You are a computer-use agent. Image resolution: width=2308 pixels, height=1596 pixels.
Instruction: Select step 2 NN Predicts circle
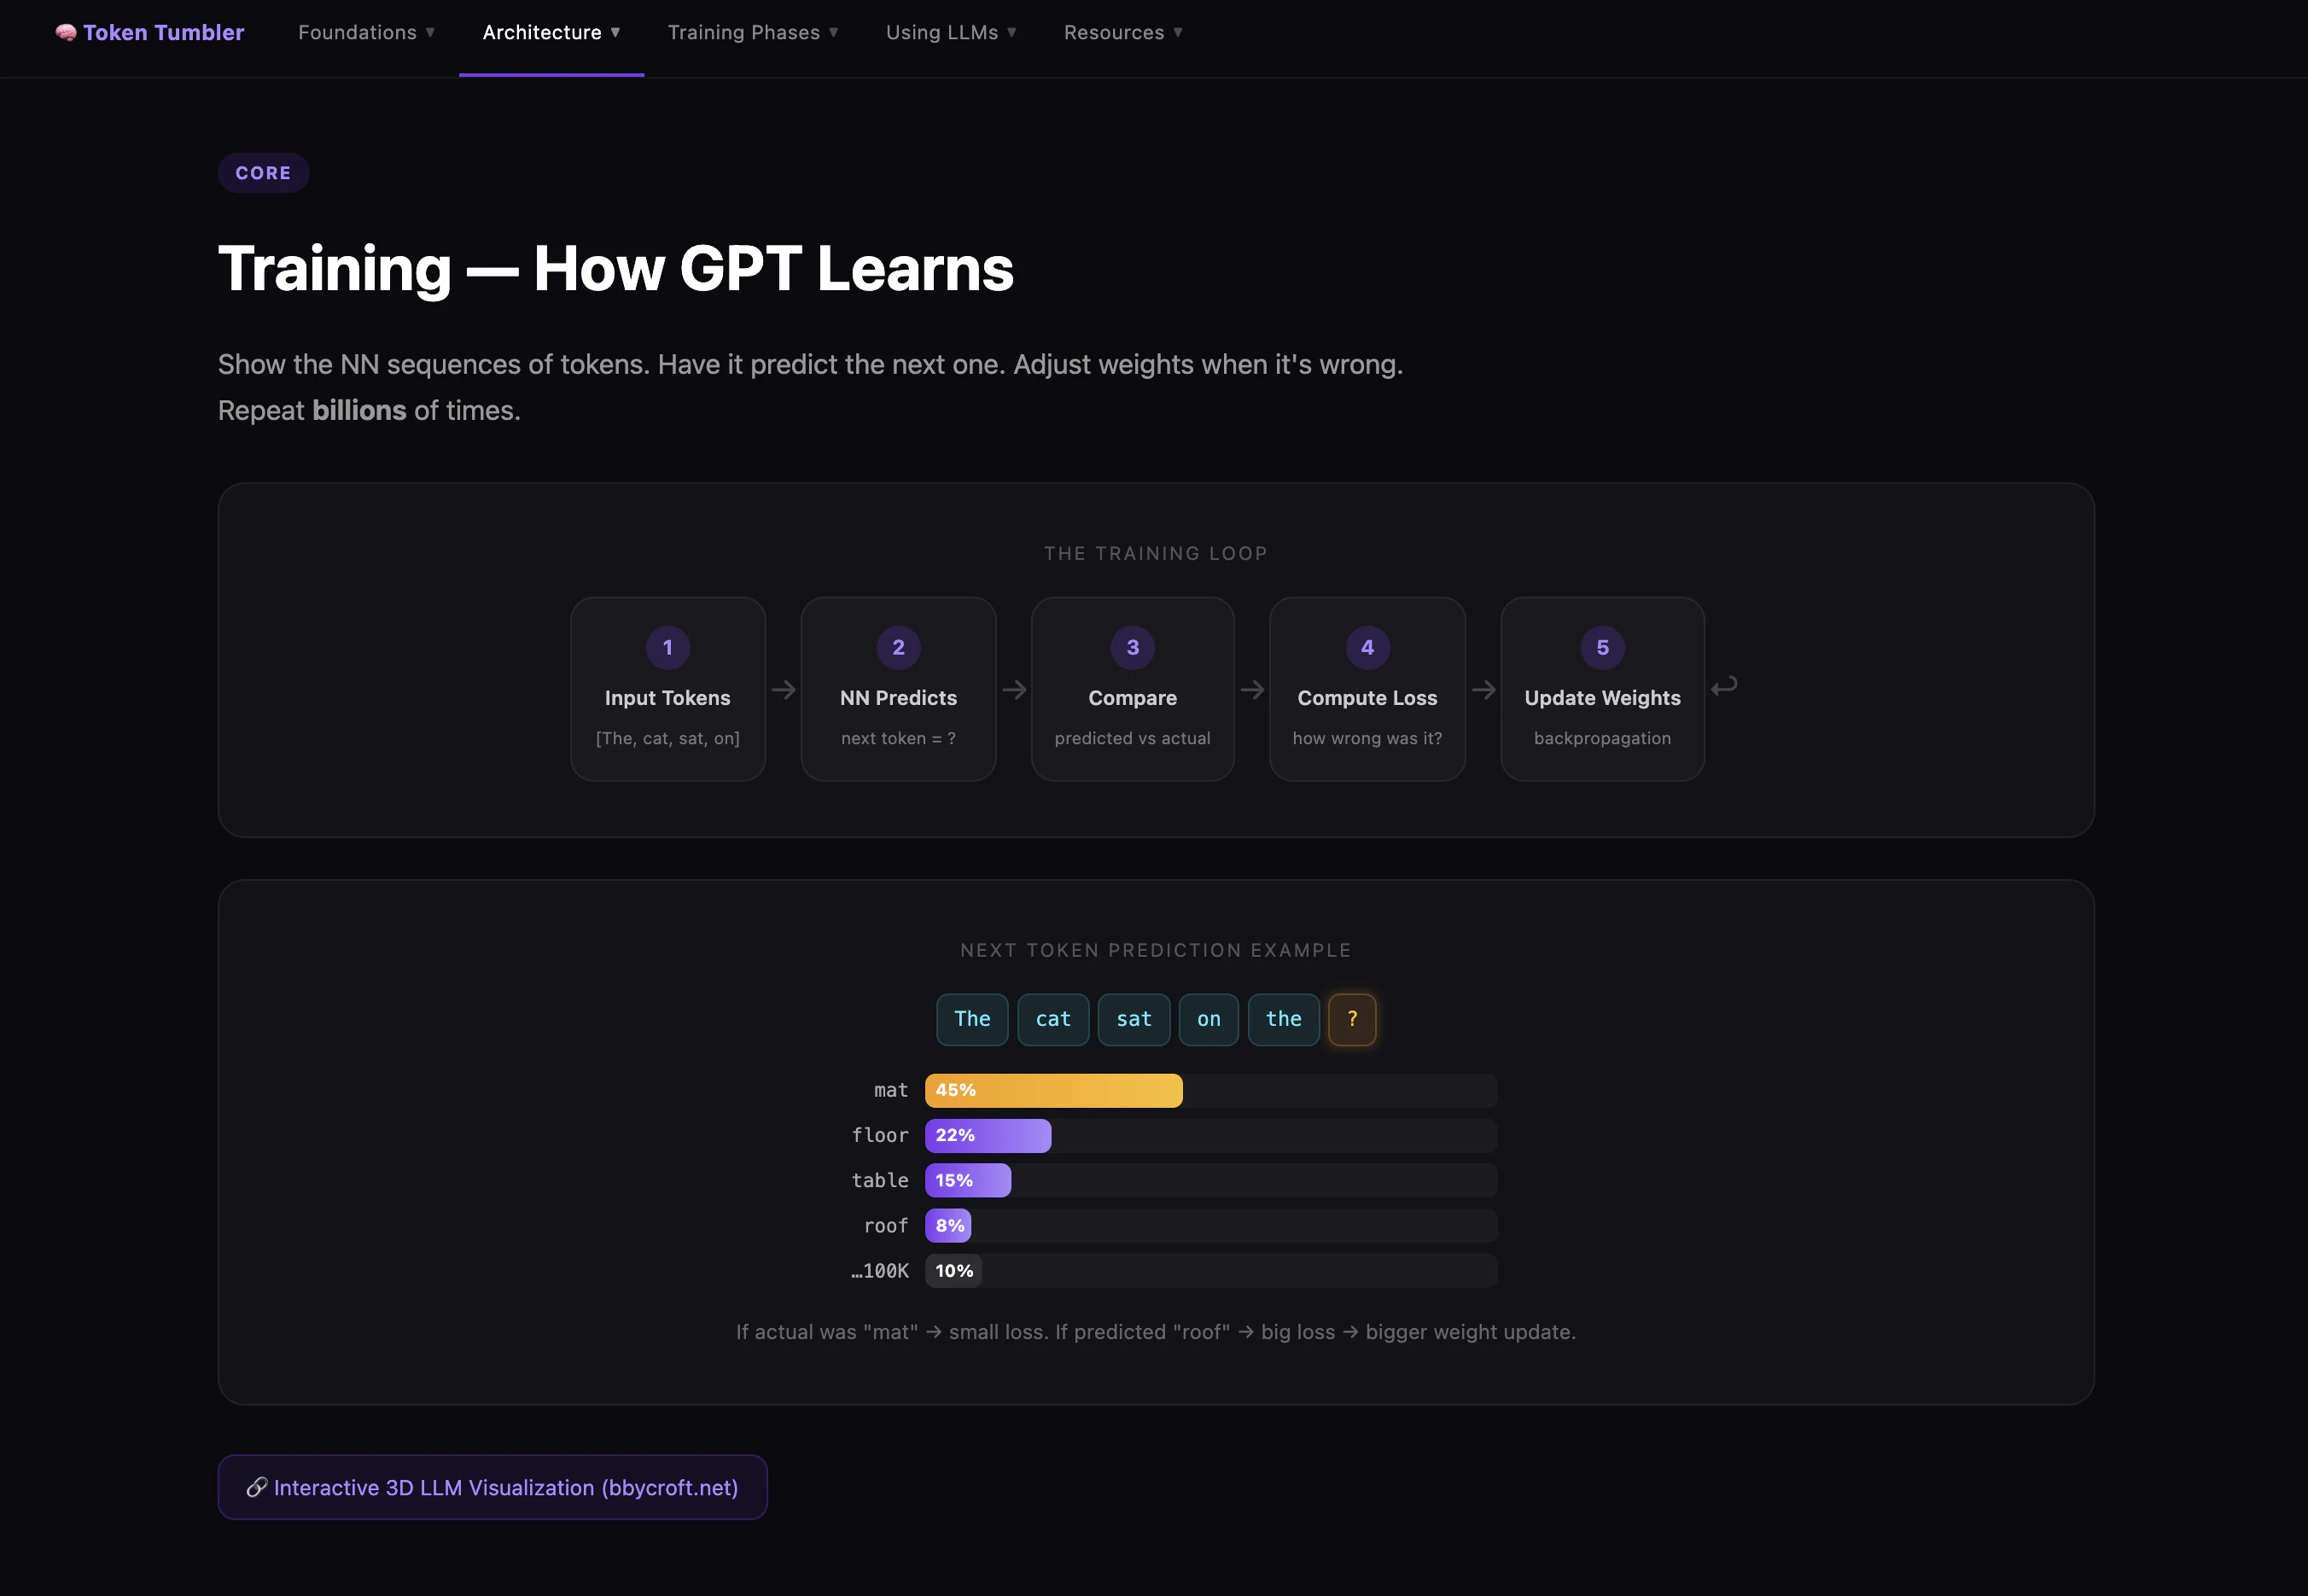point(898,647)
